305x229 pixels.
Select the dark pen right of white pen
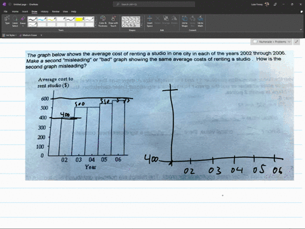click(71, 19)
